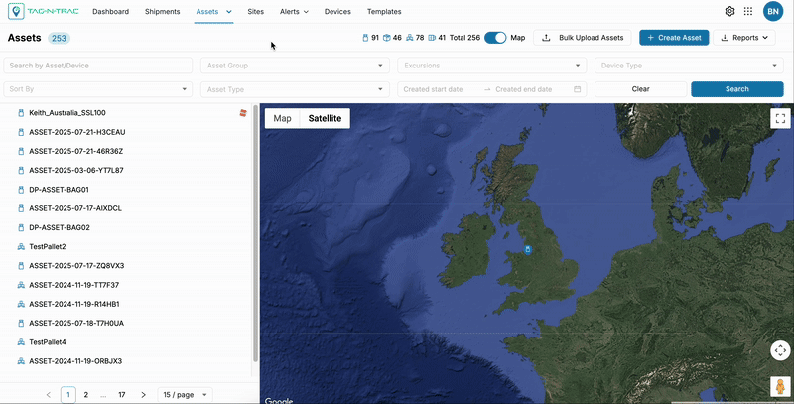The width and height of the screenshot is (794, 404).
Task: Click the Create Asset button
Action: [674, 38]
